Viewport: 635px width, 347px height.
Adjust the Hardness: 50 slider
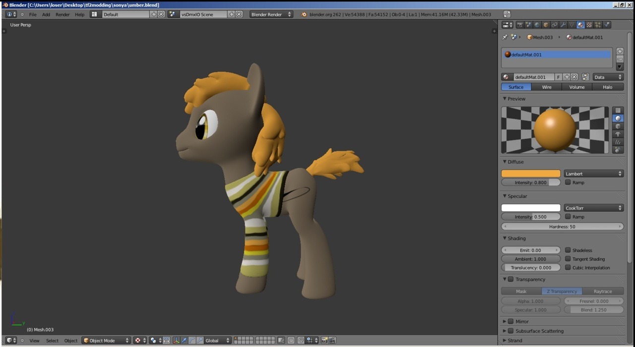pos(563,227)
